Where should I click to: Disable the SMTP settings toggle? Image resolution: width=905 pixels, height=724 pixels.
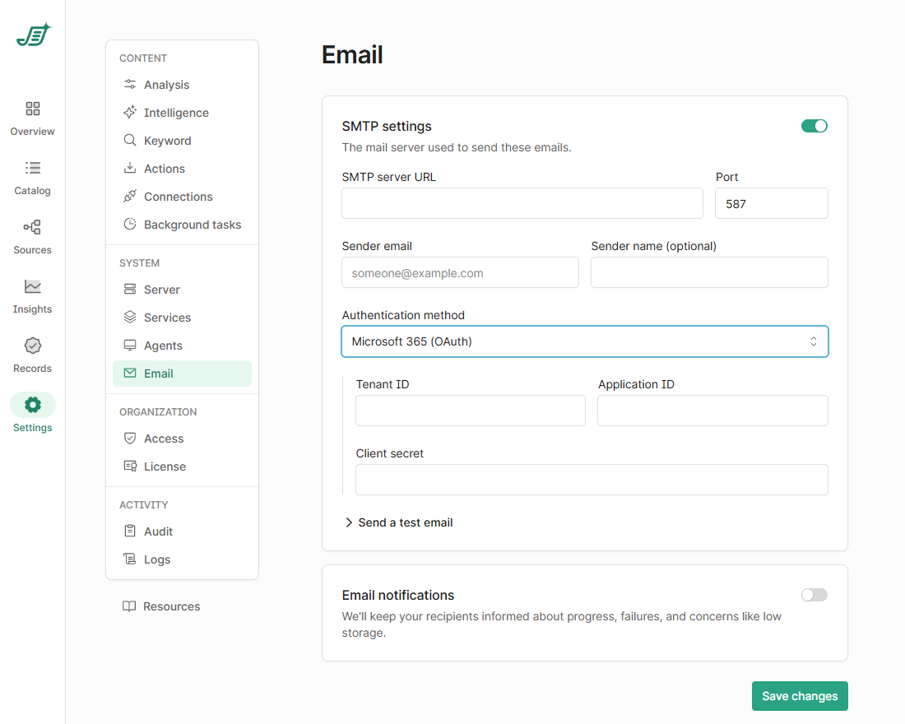[x=814, y=126]
